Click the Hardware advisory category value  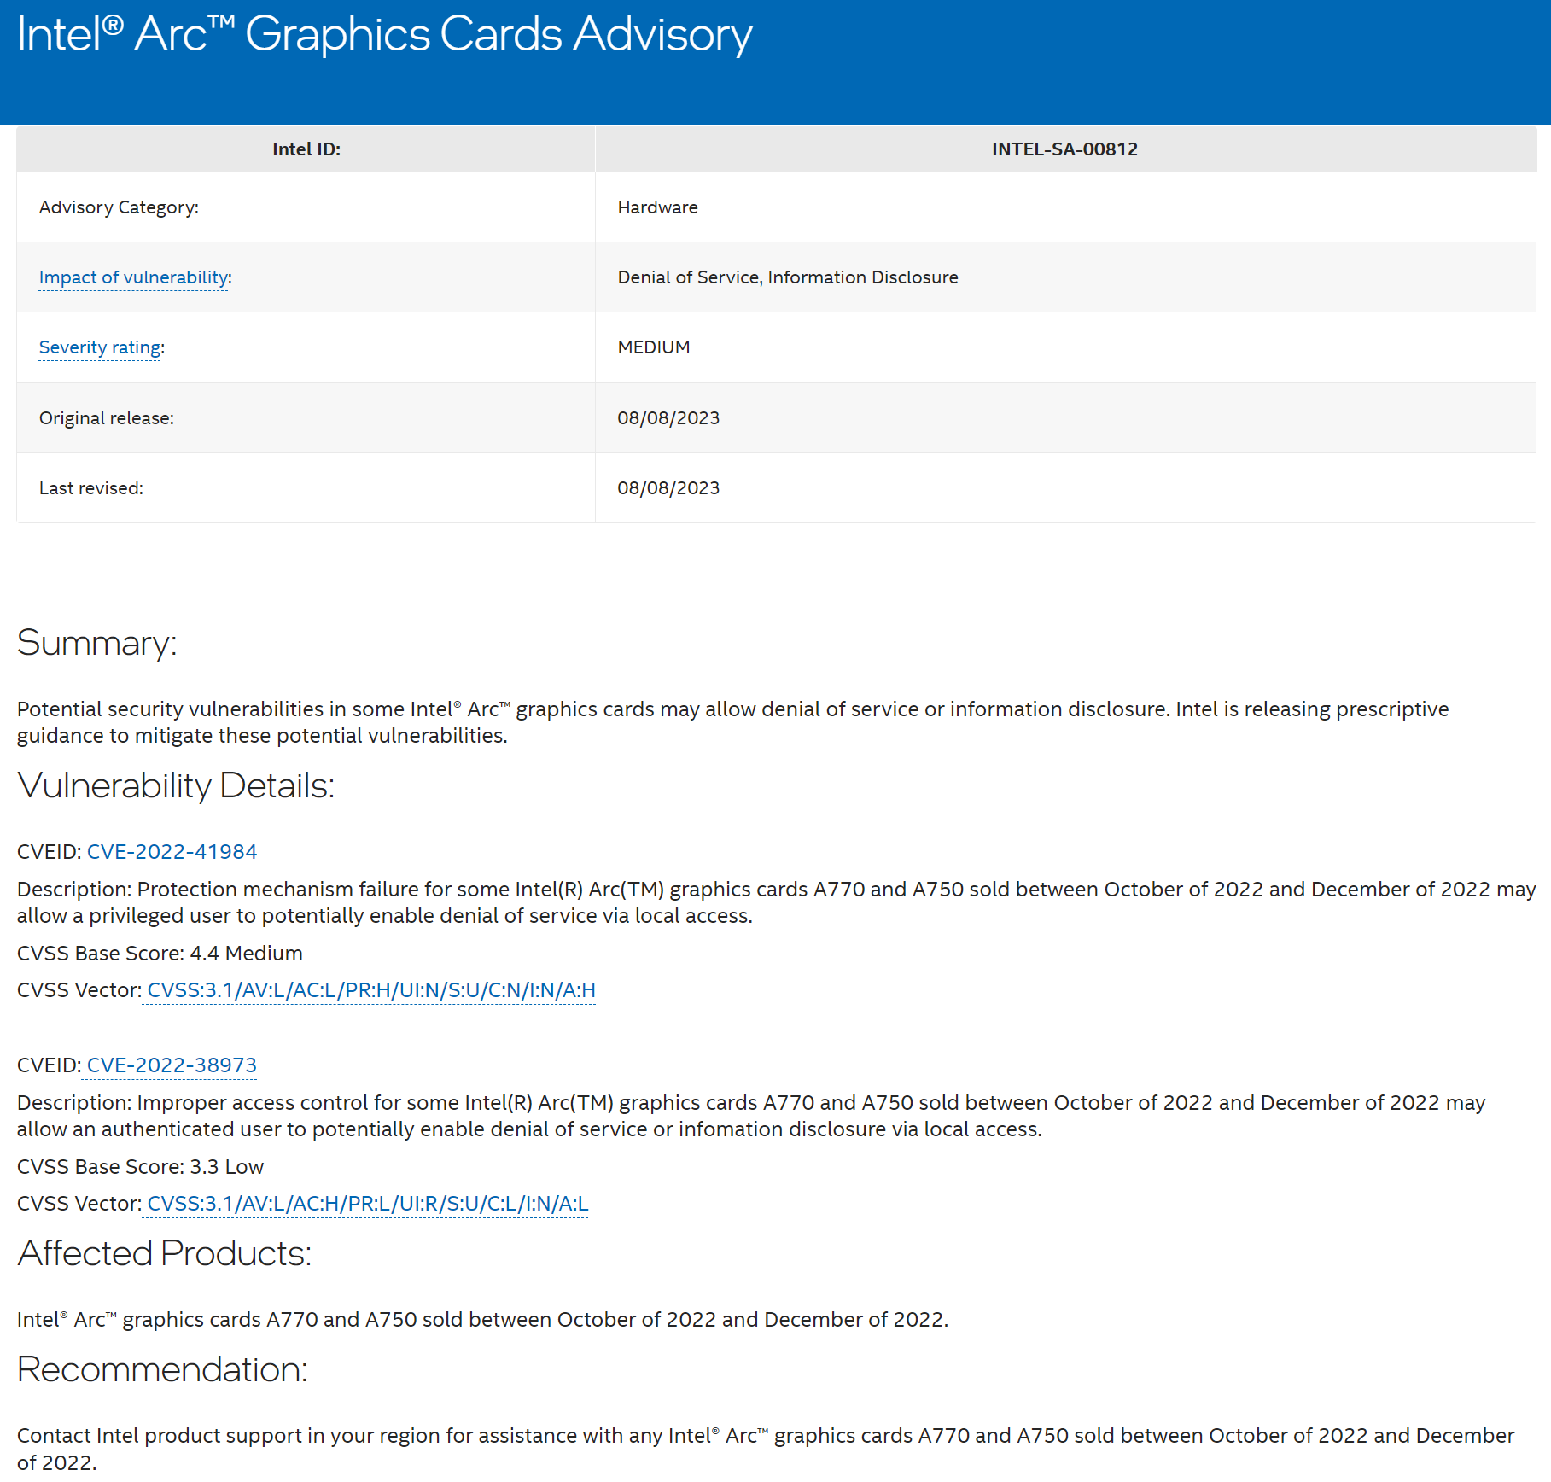657,207
